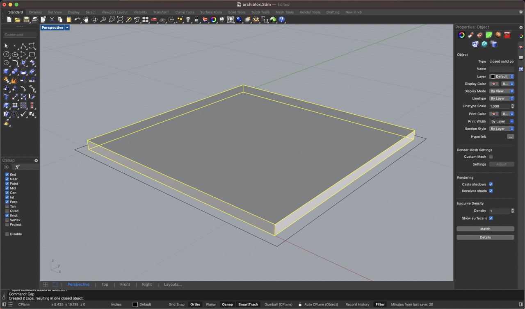Open the Linetype By Layer dropdown
Screen dimensions: 525x309
pyautogui.click(x=502, y=98)
